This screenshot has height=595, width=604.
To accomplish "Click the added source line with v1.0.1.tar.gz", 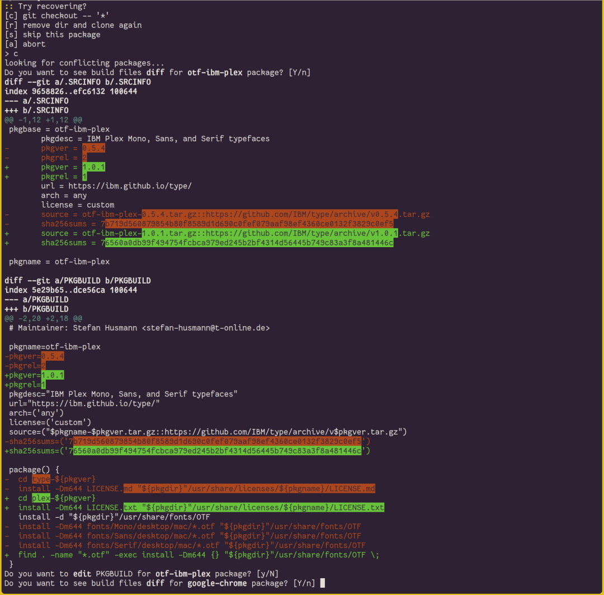I will [217, 233].
